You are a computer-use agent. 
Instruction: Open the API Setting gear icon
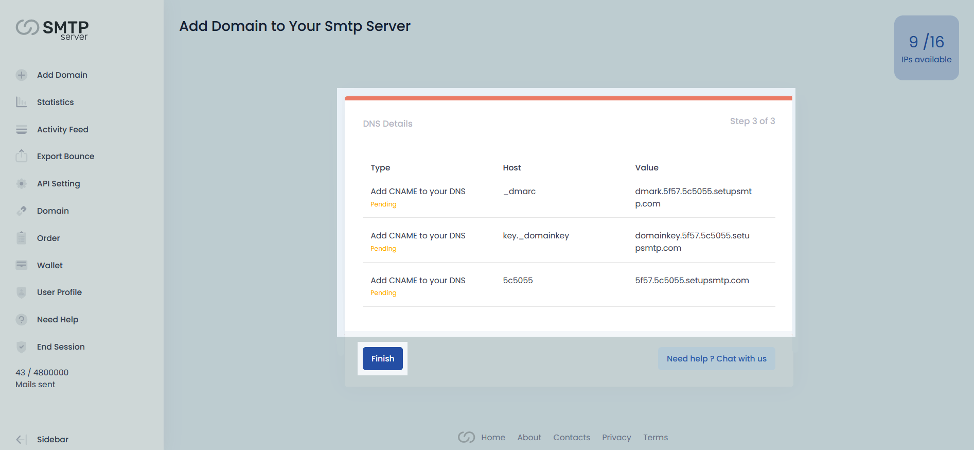21,184
